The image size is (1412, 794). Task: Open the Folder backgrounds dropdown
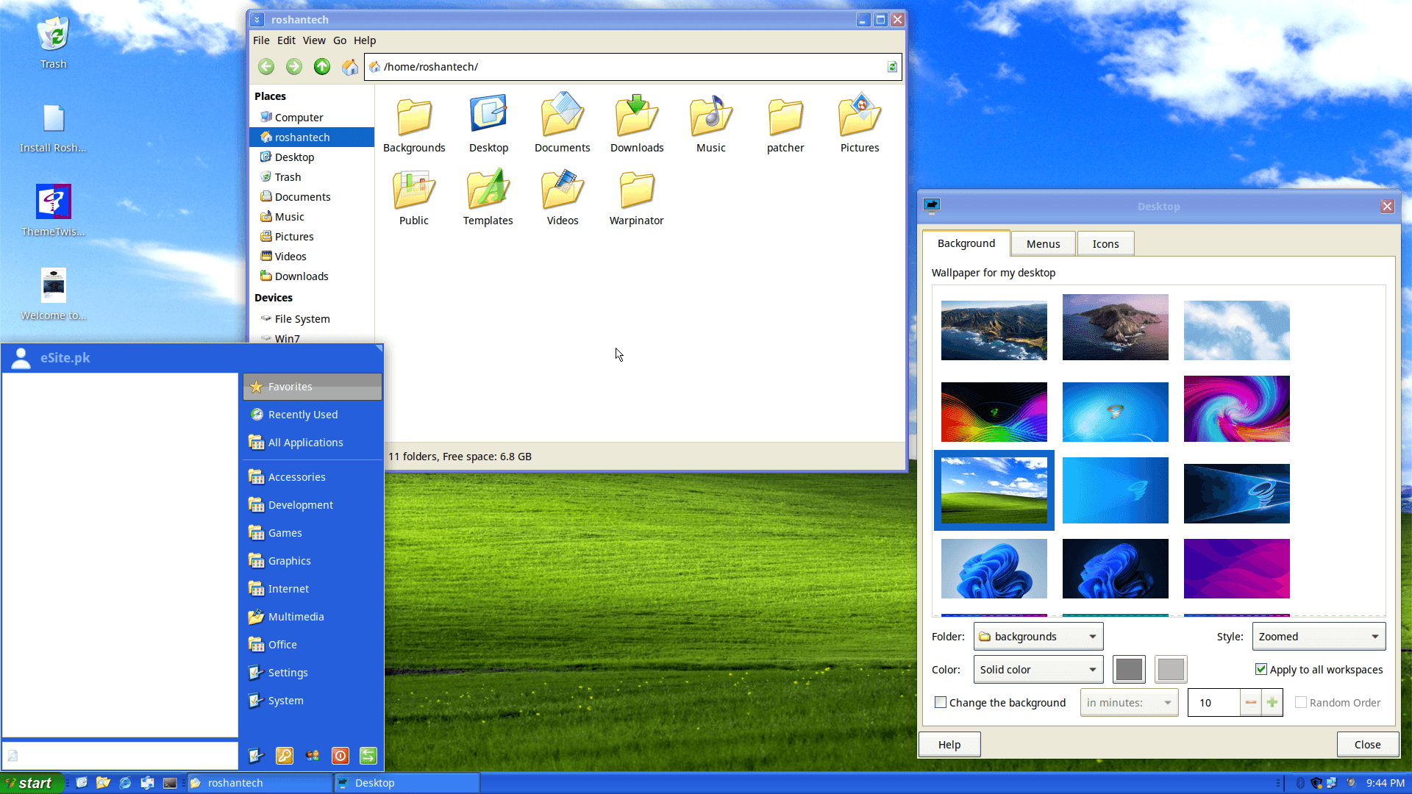pos(1038,637)
